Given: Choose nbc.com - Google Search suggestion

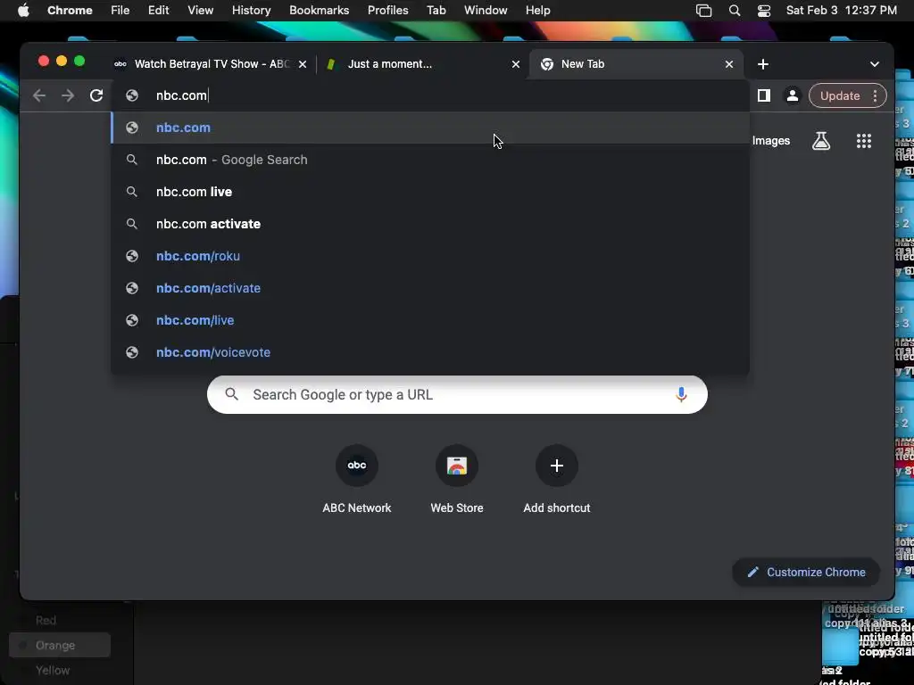Looking at the screenshot, I should tap(430, 160).
